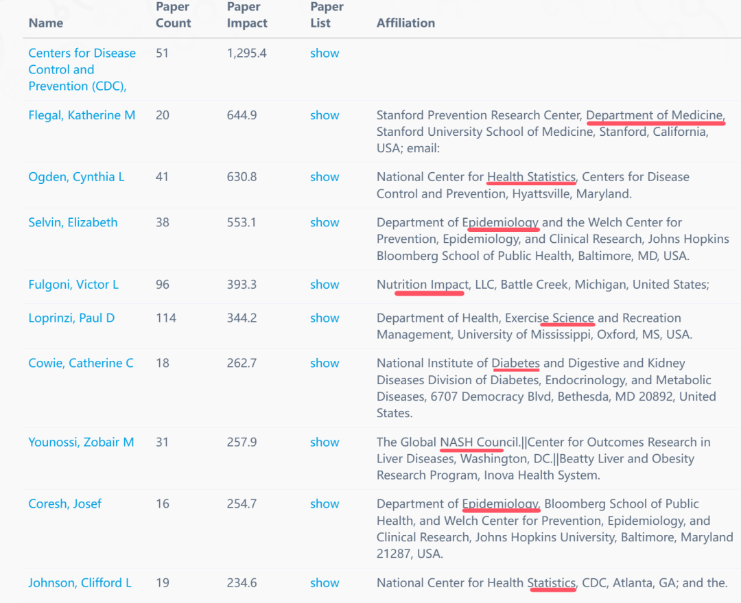Select paper count value 41
Image resolution: width=741 pixels, height=603 pixels.
pyautogui.click(x=162, y=177)
